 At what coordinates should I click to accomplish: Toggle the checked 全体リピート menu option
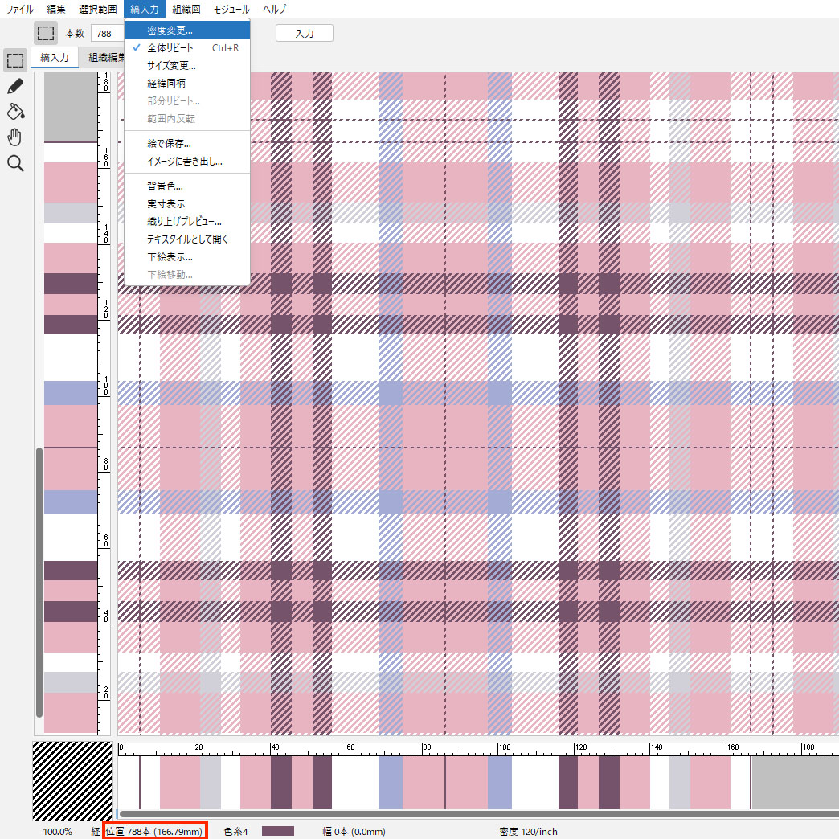point(170,48)
